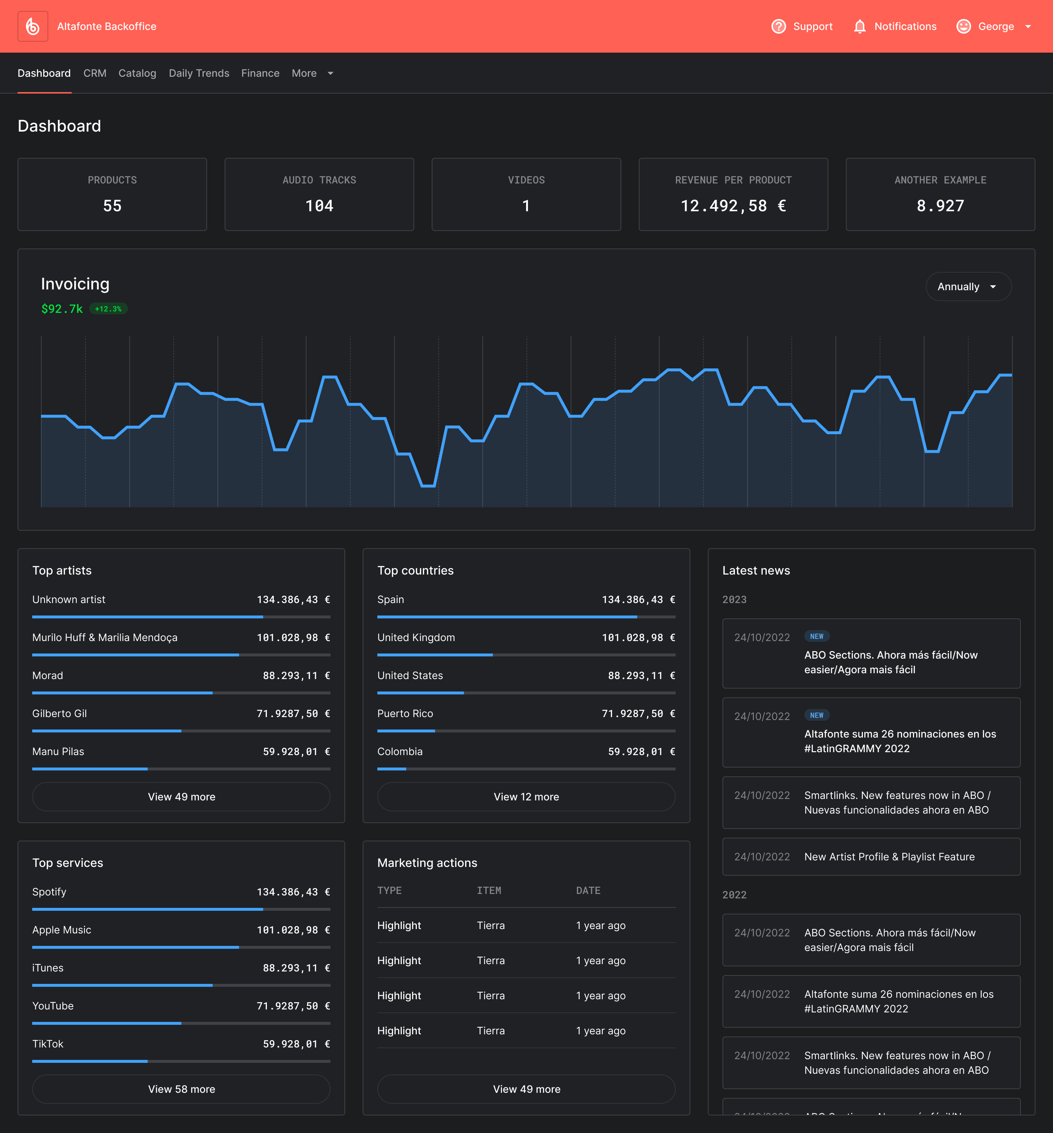Open the Finance tab

(x=260, y=73)
